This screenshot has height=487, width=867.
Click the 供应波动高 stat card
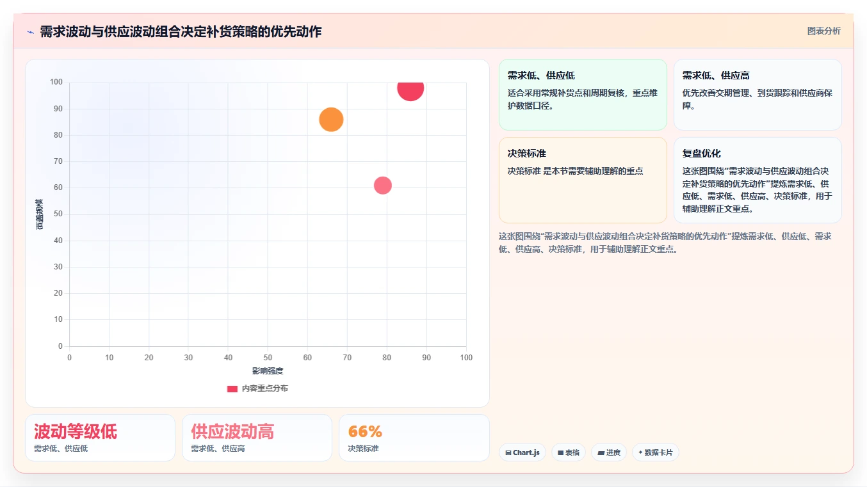tap(257, 438)
